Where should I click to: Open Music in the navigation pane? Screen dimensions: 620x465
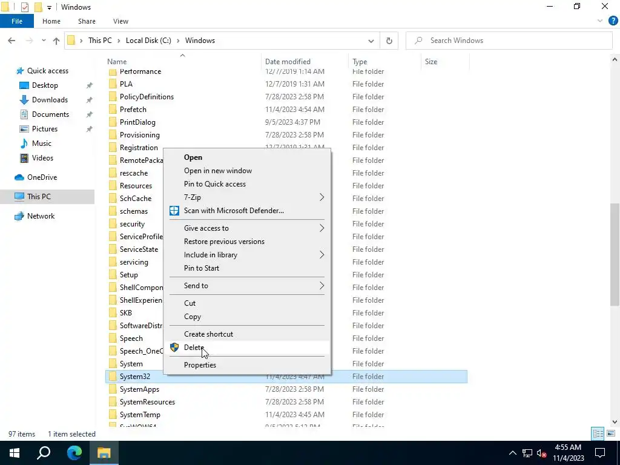[42, 143]
